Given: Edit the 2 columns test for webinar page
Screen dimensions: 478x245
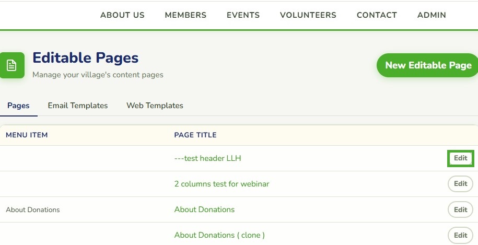Looking at the screenshot, I should pyautogui.click(x=460, y=184).
